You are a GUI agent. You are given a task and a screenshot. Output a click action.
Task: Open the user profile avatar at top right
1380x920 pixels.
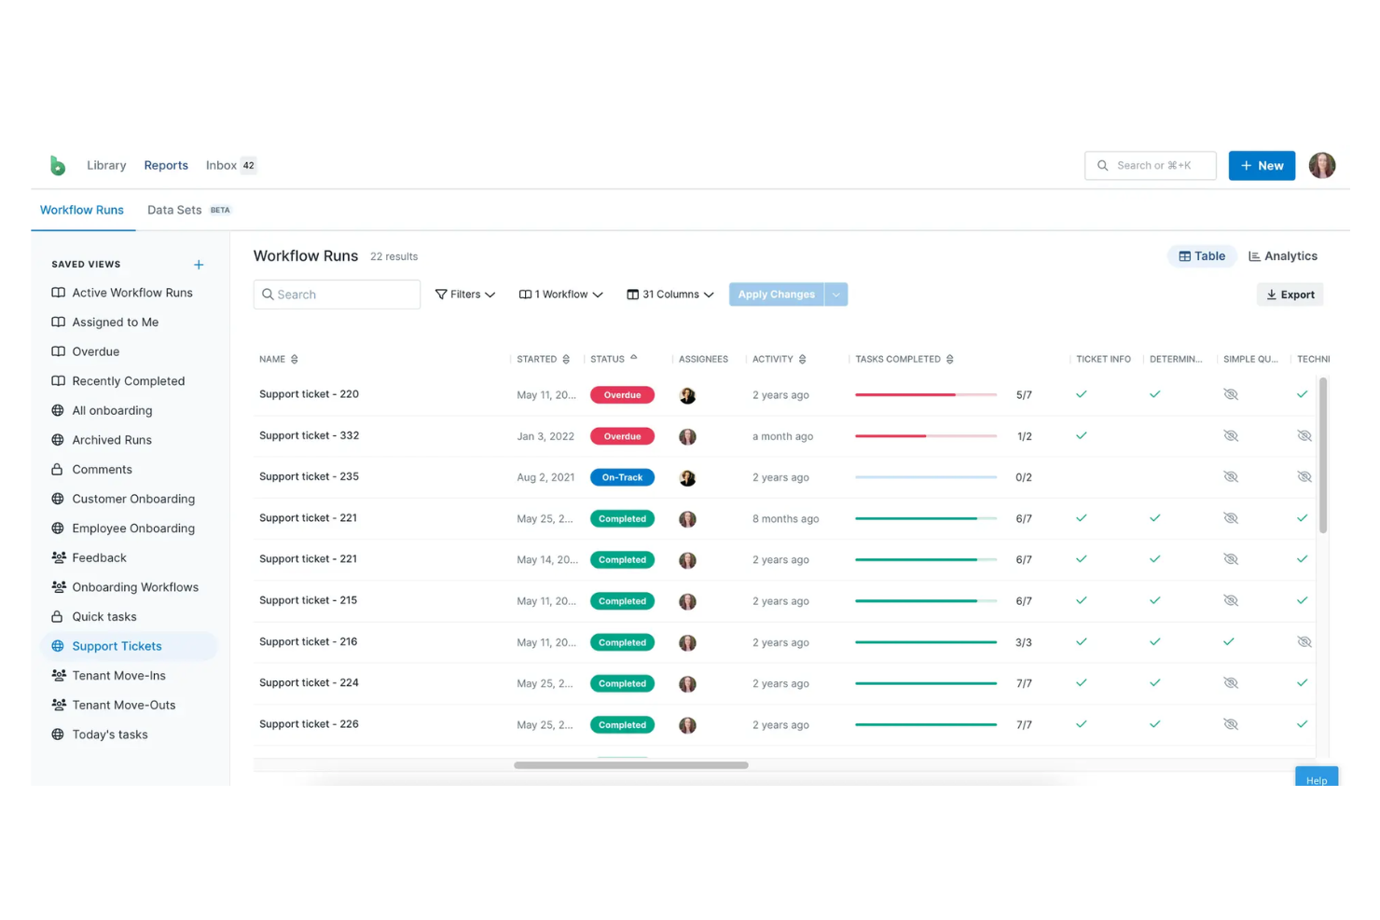[x=1321, y=165]
